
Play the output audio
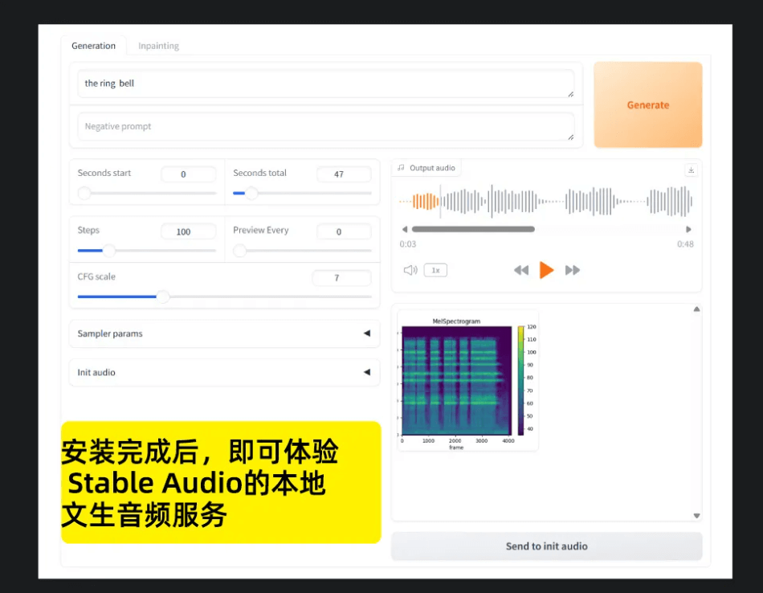pyautogui.click(x=546, y=270)
